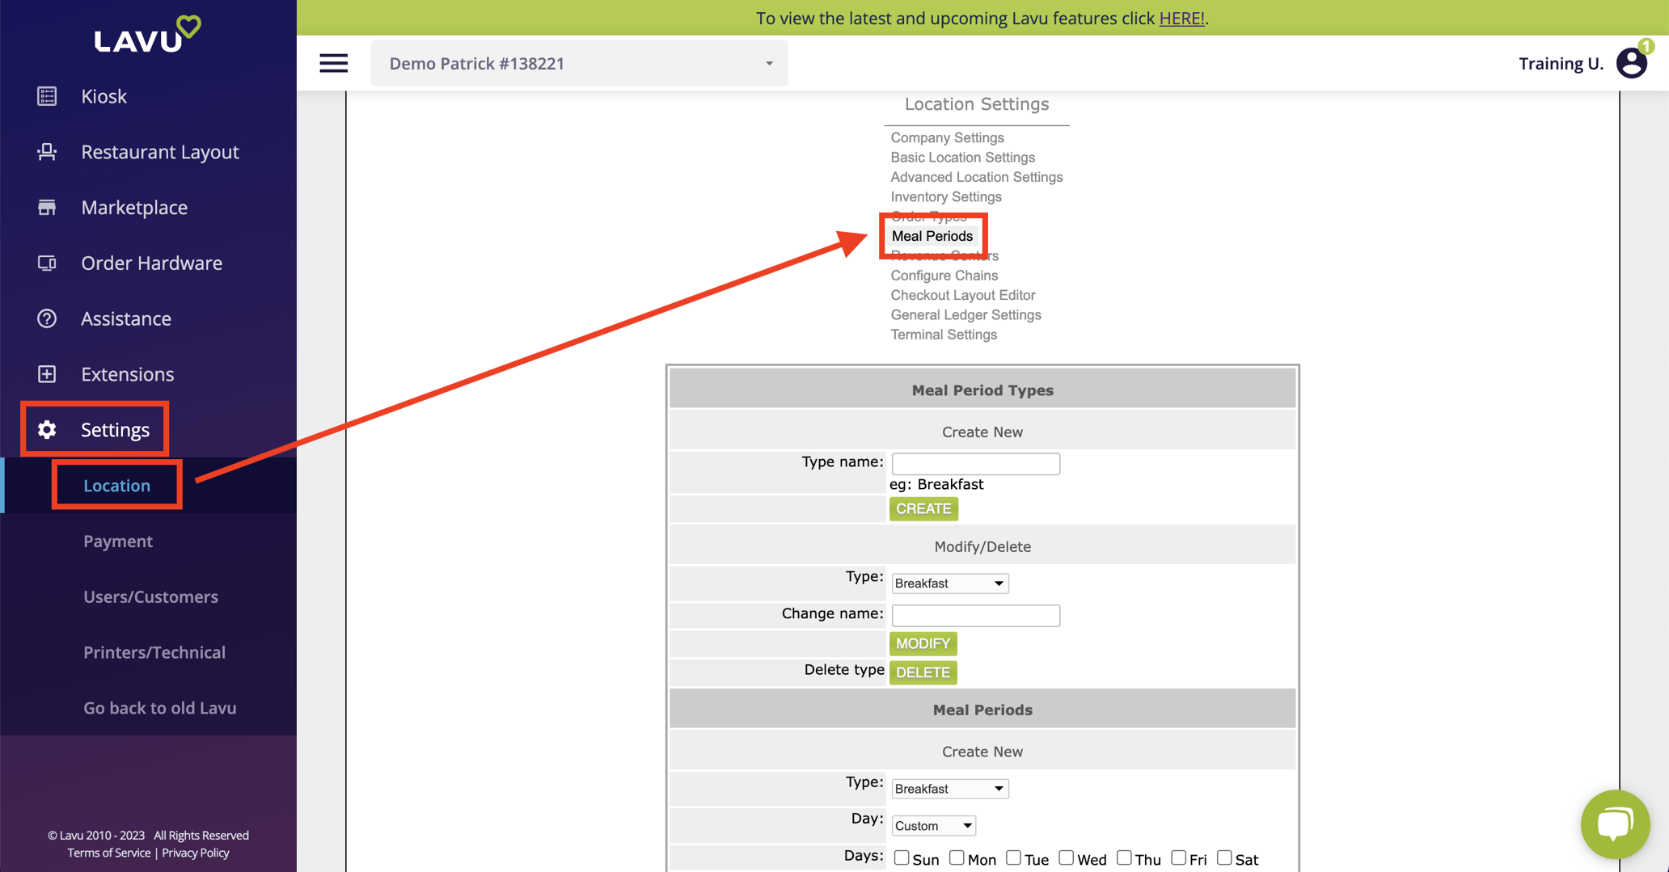Viewport: 1669px width, 872px height.
Task: Open Basic Location Settings link
Action: (962, 158)
